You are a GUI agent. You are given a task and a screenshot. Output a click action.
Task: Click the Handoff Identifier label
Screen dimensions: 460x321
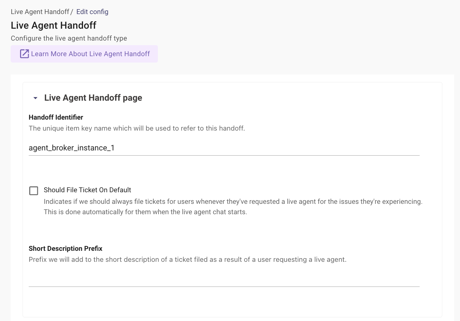click(x=56, y=117)
